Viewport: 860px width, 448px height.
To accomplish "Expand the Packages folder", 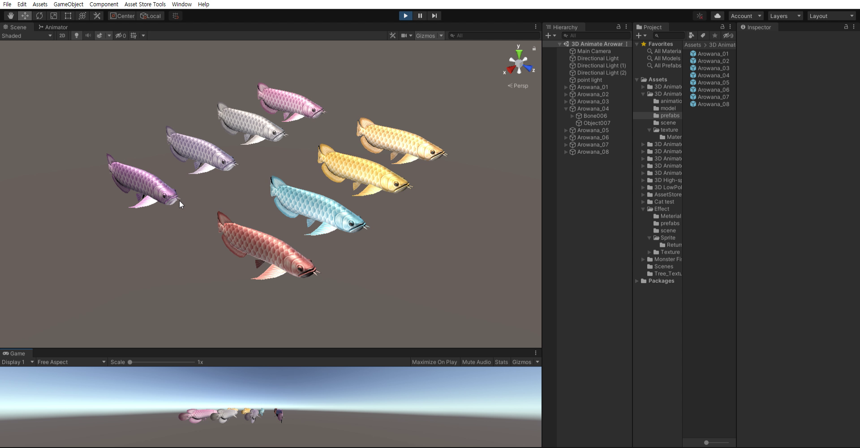I will (x=637, y=281).
